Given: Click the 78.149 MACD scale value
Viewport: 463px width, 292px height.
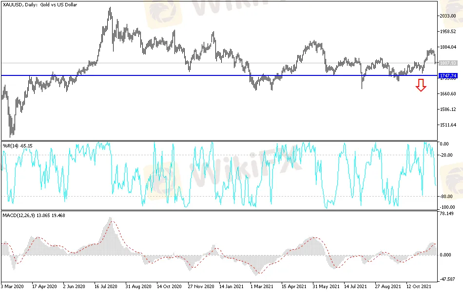Looking at the screenshot, I should (x=447, y=213).
